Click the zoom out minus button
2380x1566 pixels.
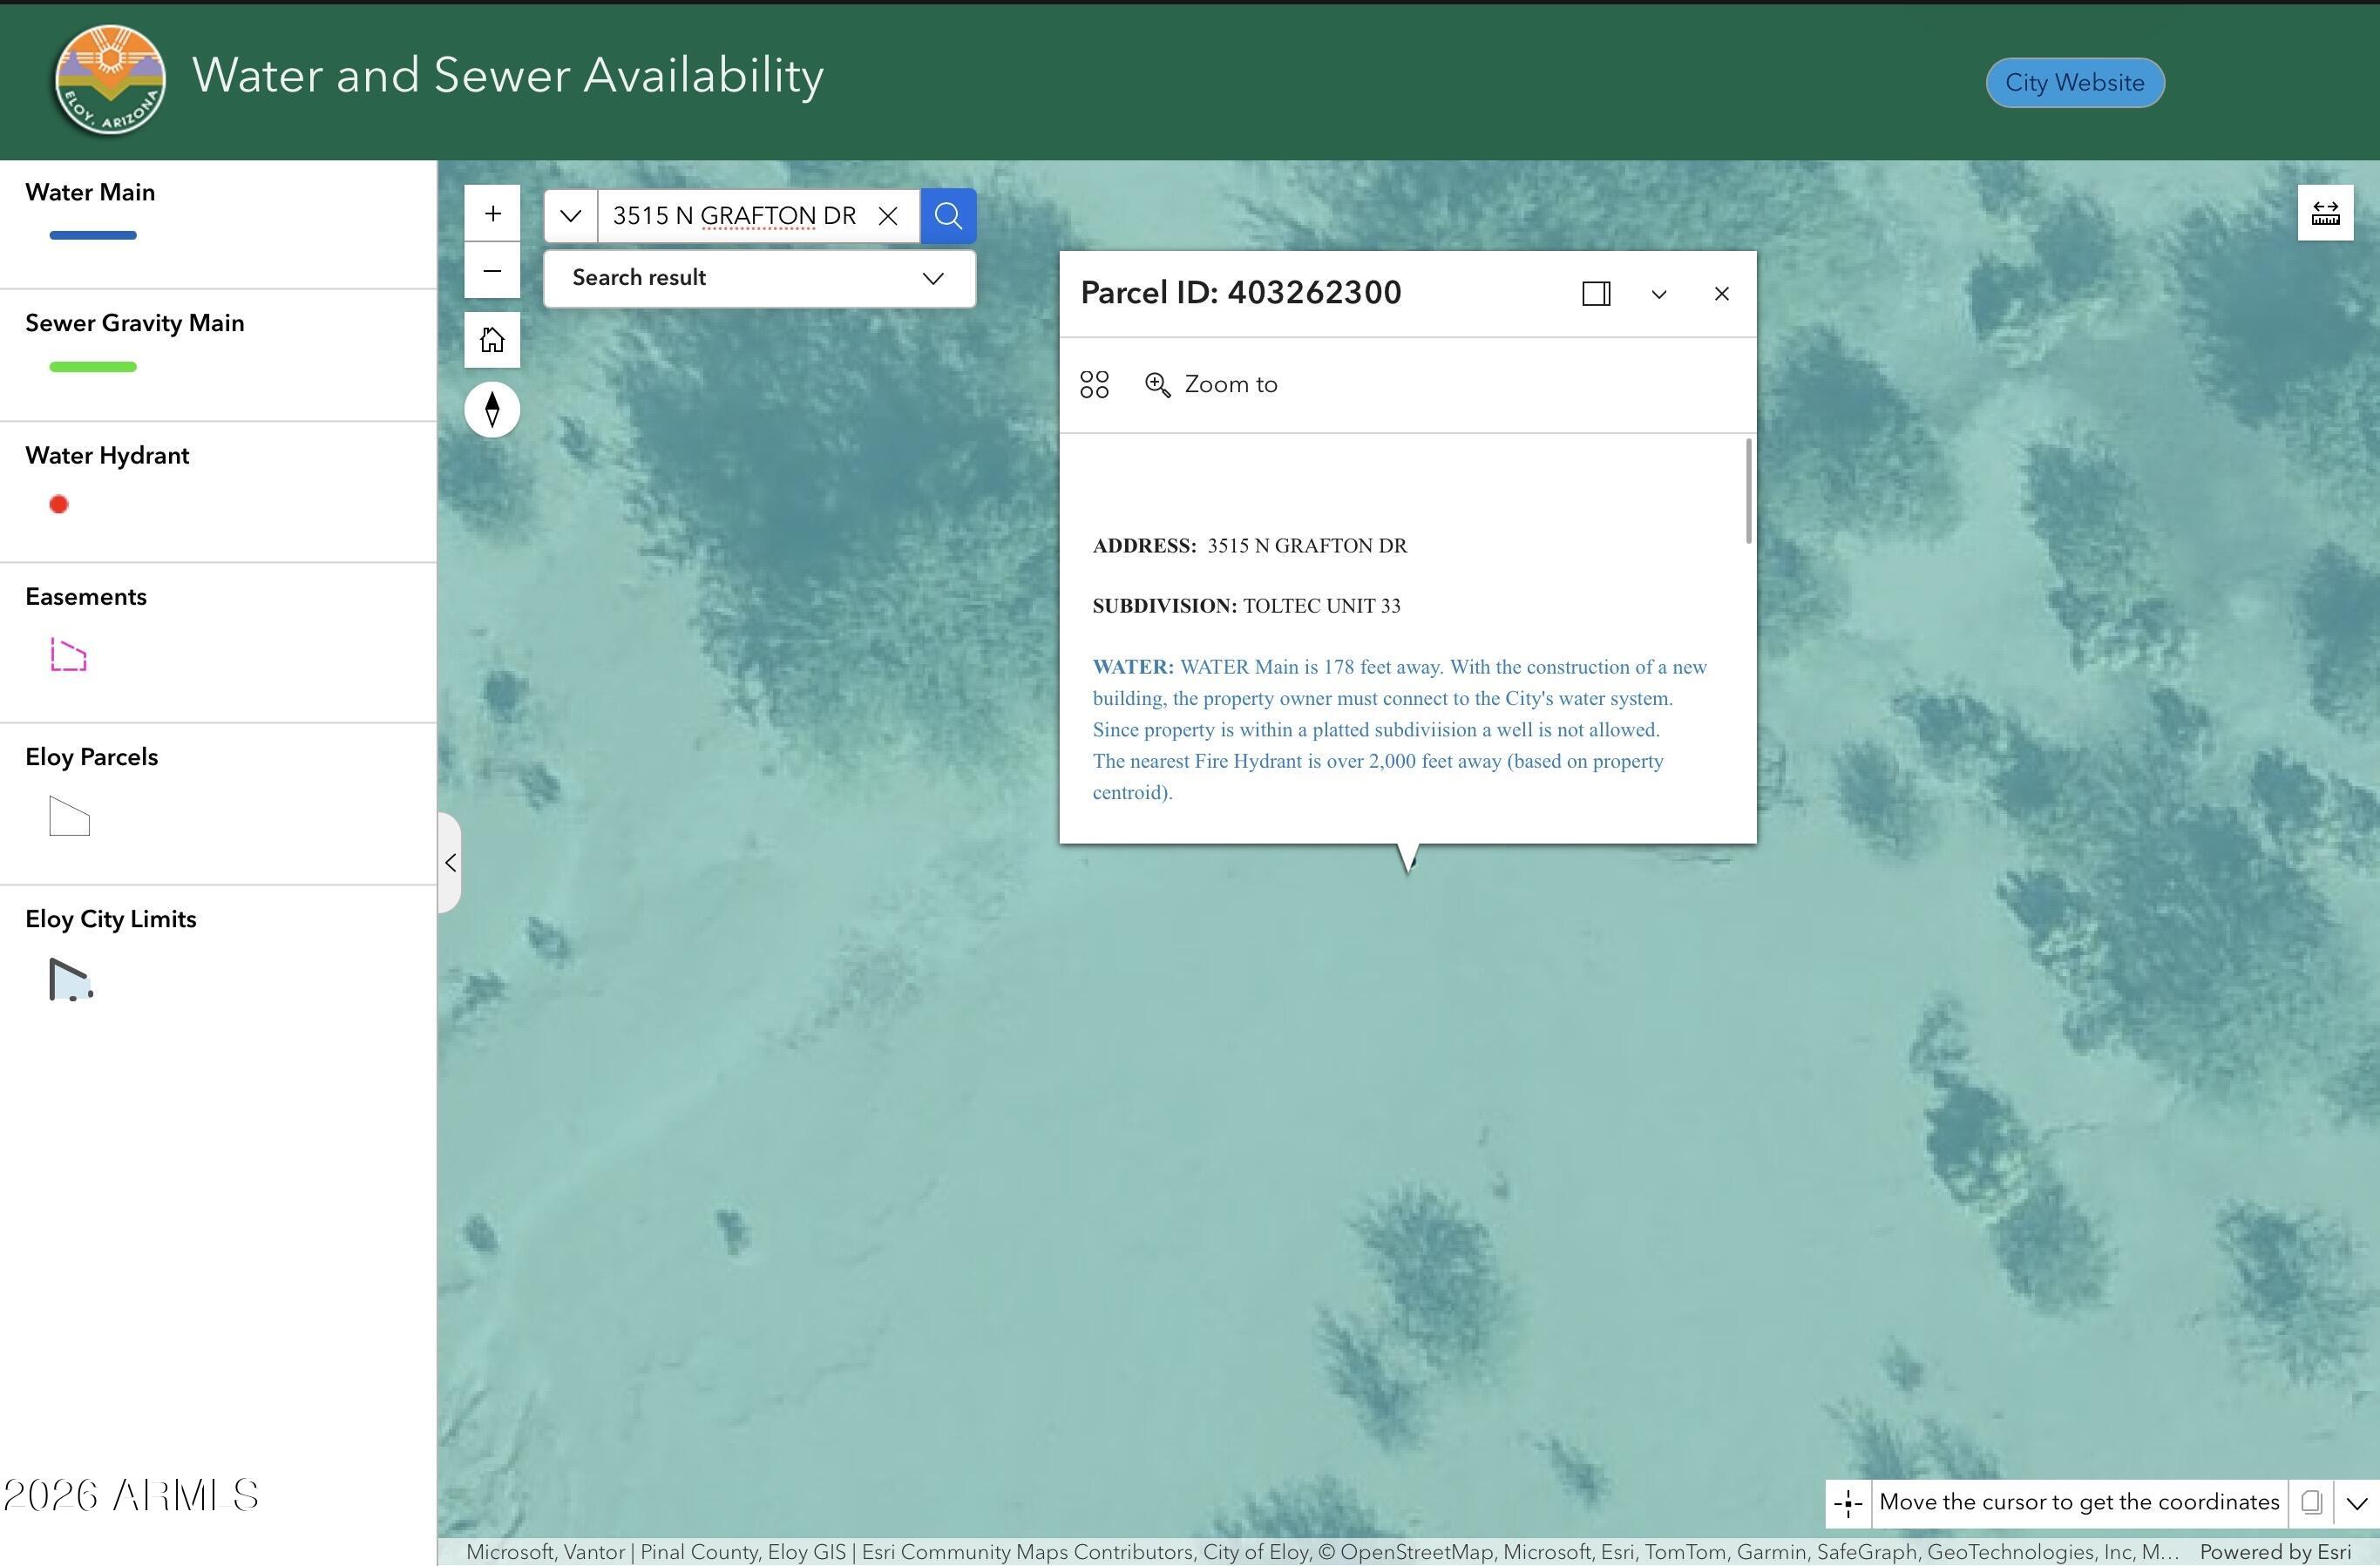pyautogui.click(x=492, y=271)
